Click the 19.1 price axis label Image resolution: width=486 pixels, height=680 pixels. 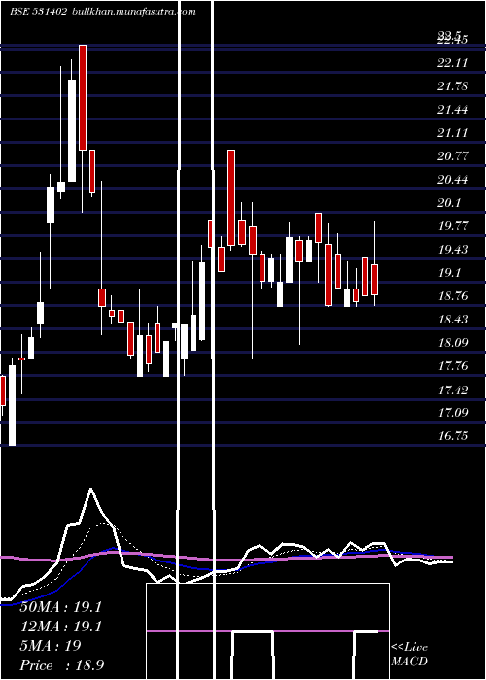coord(449,273)
